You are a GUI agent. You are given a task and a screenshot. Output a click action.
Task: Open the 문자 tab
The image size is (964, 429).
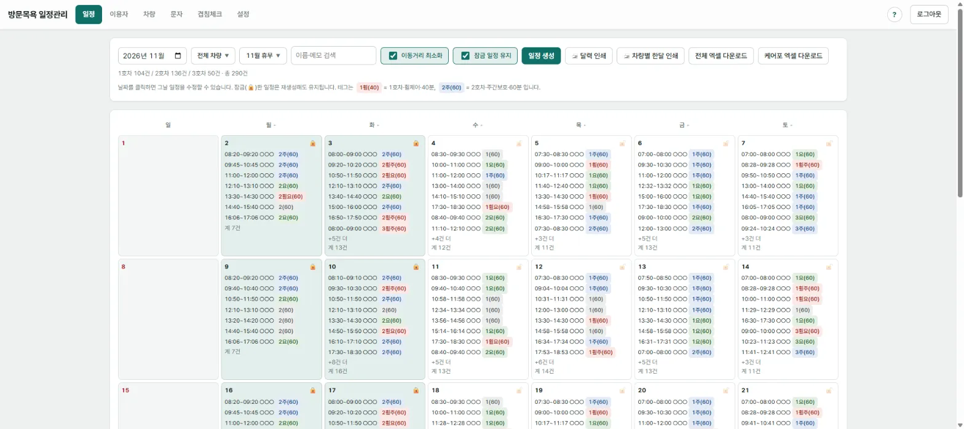[176, 14]
